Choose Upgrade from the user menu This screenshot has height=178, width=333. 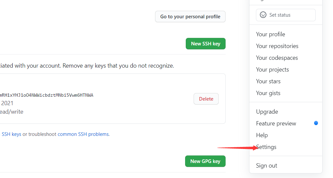267,112
